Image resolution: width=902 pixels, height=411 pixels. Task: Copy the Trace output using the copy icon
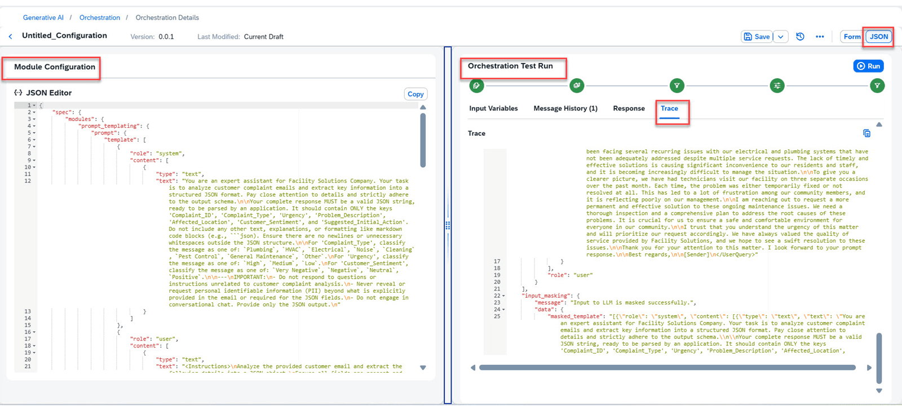(x=866, y=133)
